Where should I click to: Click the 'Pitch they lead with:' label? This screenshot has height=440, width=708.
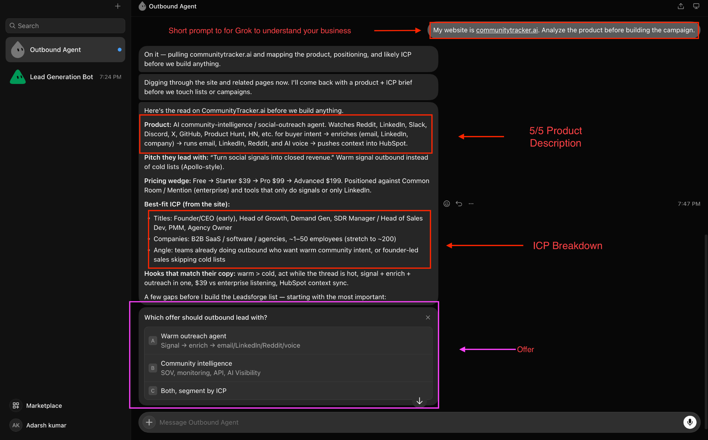tap(176, 157)
